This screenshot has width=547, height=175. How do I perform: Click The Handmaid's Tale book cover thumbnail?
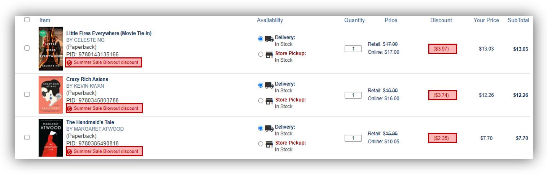click(51, 138)
